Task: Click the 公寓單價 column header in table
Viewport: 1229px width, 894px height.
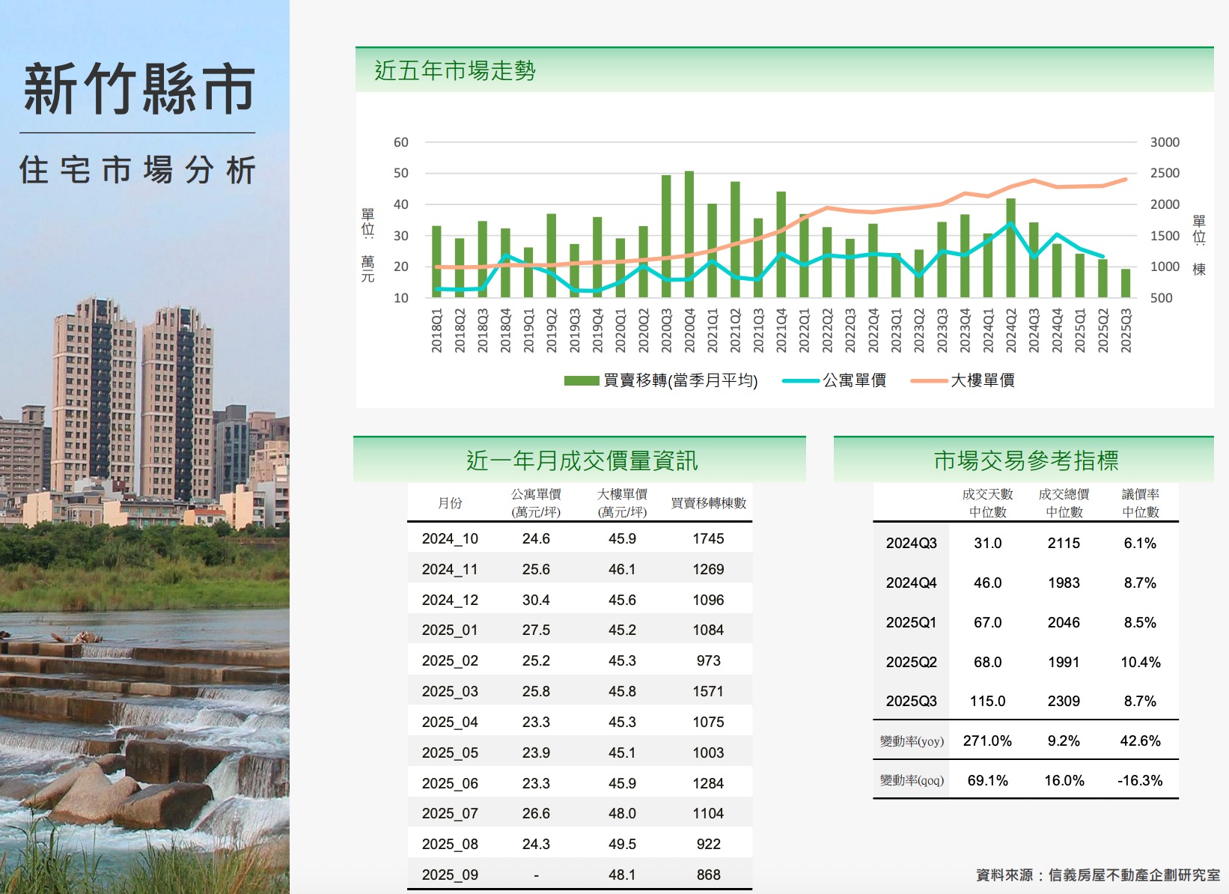Action: click(536, 503)
